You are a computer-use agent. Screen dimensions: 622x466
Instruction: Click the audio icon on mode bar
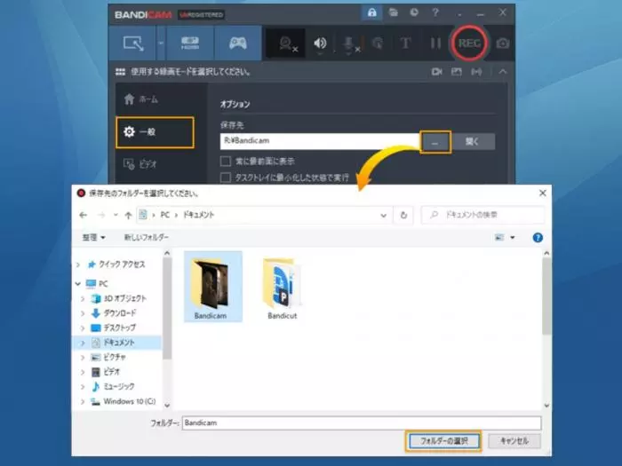[x=476, y=72]
